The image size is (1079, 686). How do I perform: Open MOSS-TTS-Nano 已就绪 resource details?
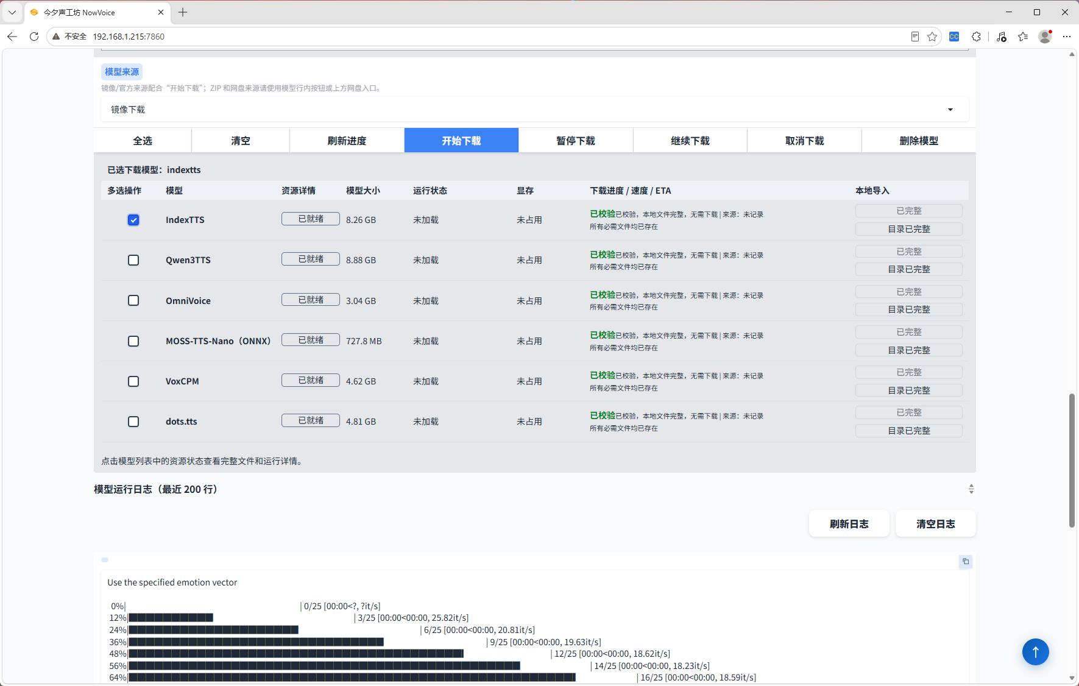point(311,340)
